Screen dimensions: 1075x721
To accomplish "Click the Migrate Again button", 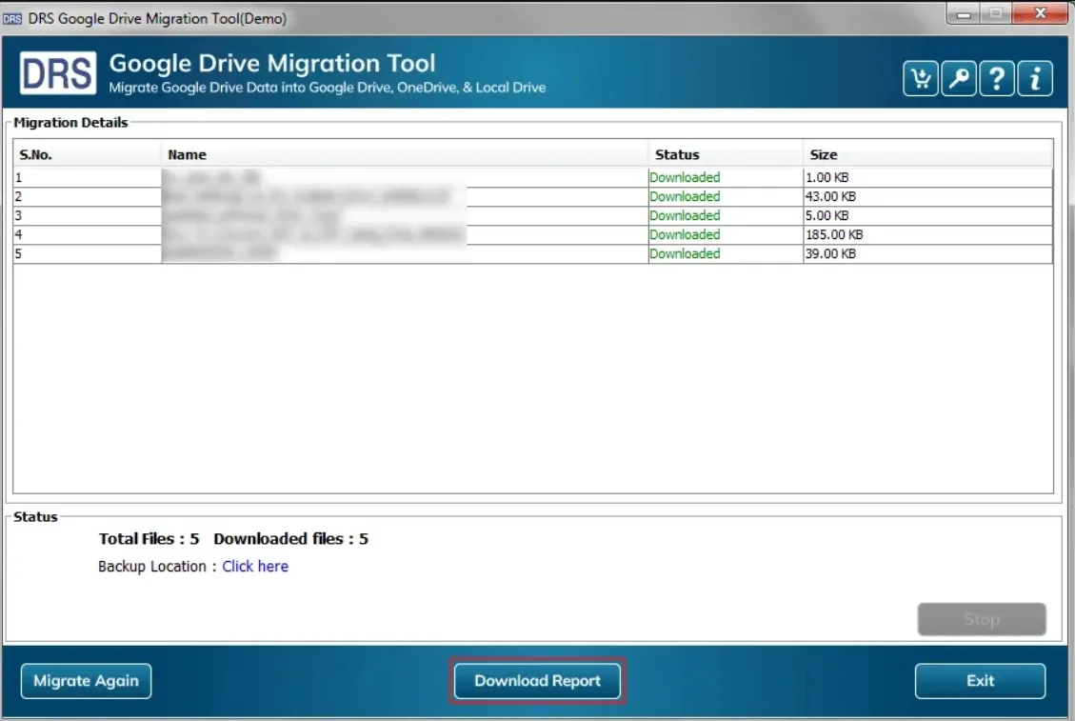I will (86, 681).
